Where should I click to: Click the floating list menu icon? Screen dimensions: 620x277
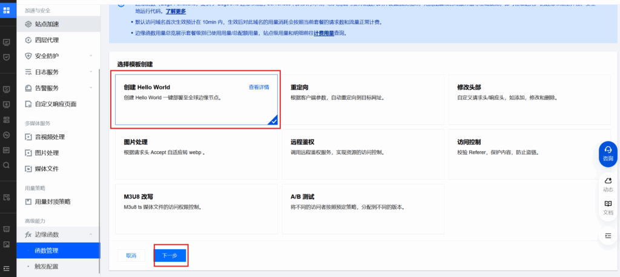[608, 235]
